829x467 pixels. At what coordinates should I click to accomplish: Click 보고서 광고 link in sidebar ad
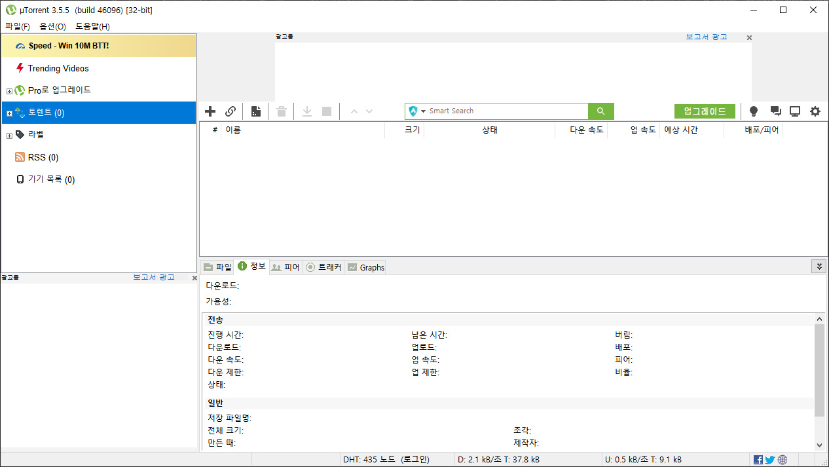[x=154, y=278]
